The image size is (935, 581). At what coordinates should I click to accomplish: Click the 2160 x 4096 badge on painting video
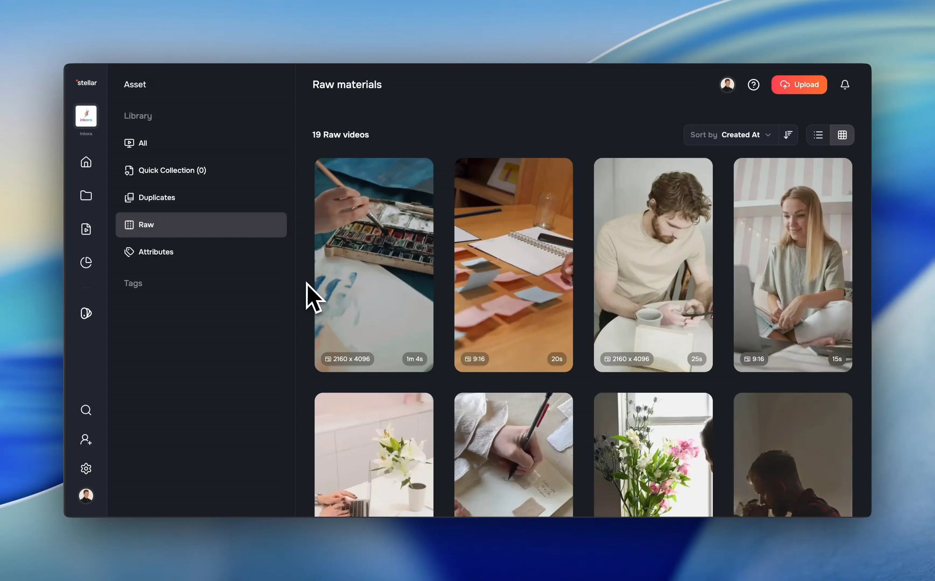(347, 359)
